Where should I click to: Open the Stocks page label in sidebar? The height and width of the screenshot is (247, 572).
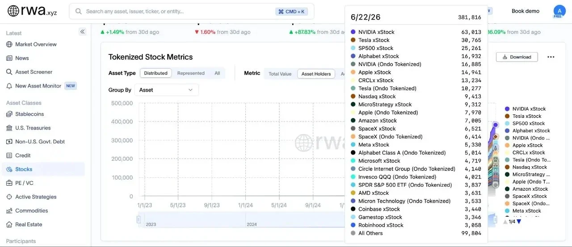tap(24, 169)
